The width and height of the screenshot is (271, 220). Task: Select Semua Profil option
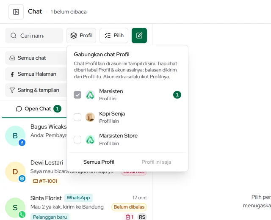click(99, 162)
